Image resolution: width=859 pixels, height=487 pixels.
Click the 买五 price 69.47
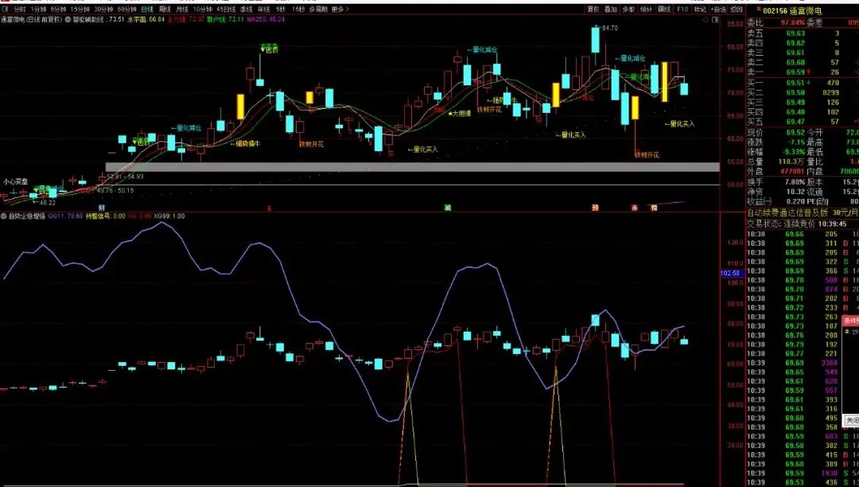pos(795,122)
